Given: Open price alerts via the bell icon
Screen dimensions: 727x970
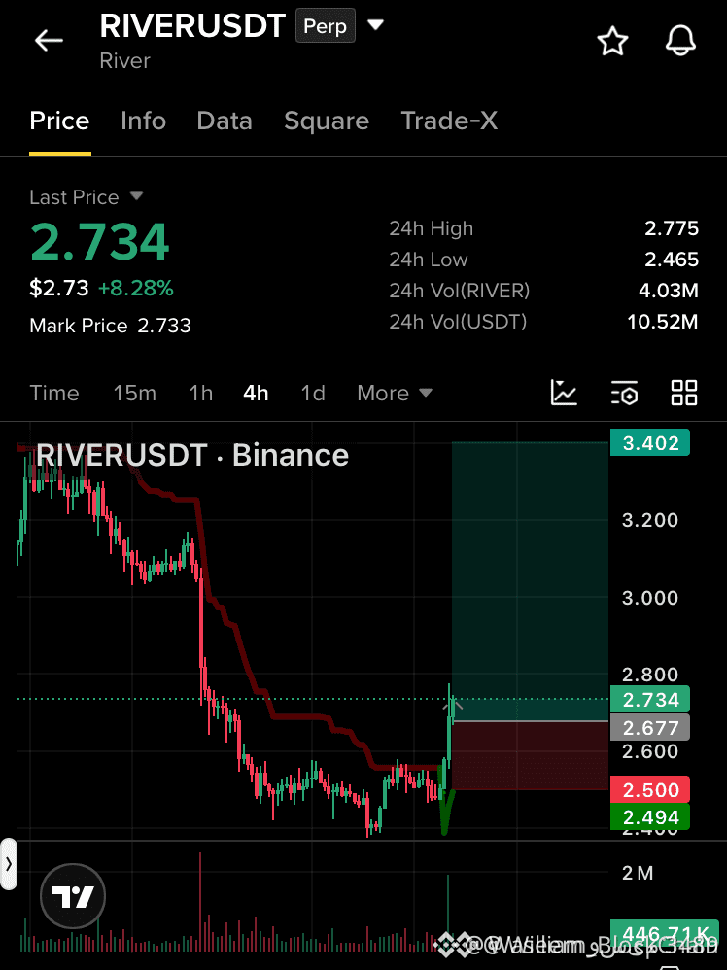Looking at the screenshot, I should 680,41.
